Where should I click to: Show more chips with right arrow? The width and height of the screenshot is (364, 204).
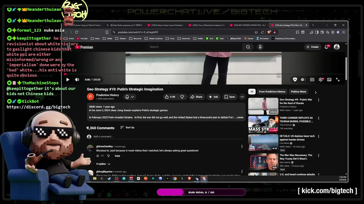click(315, 92)
